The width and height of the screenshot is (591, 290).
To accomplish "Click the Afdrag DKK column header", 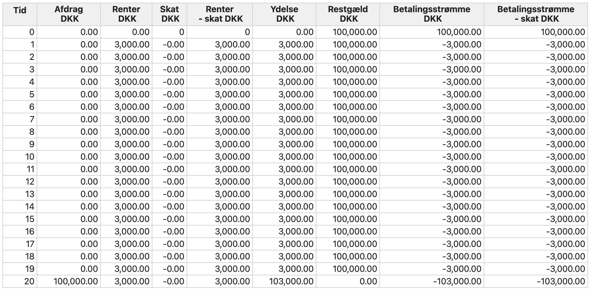I will click(x=69, y=14).
